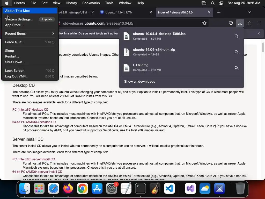Select Force Quit… menu entry
265x199 pixels.
30,42
